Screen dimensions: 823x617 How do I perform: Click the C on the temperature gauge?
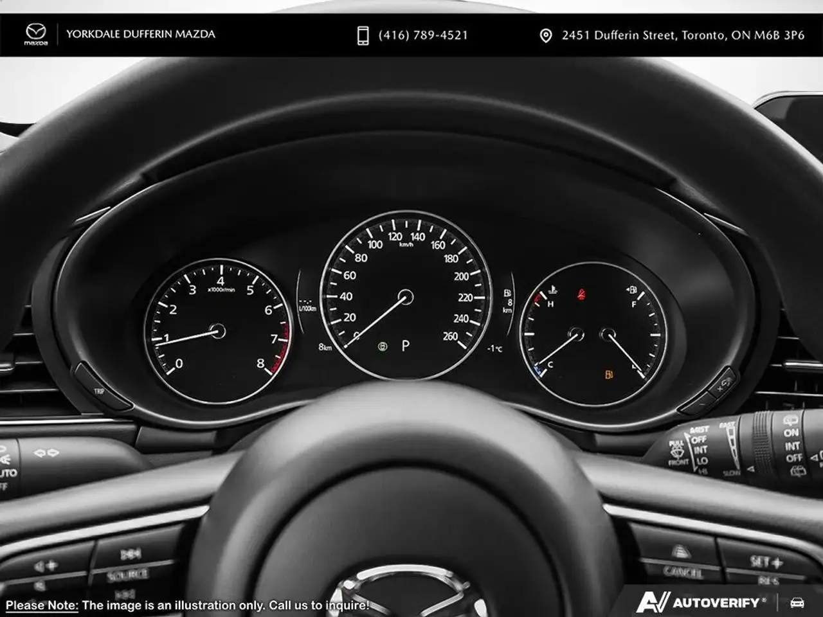550,365
